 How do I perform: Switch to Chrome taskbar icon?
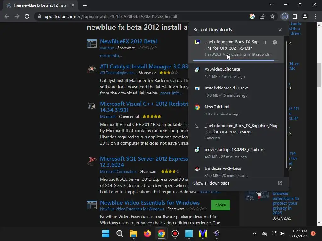pyautogui.click(x=161, y=233)
